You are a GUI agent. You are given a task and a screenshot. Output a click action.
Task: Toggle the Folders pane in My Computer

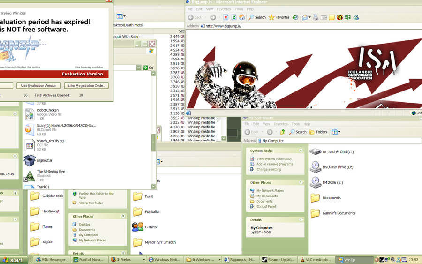pos(318,132)
